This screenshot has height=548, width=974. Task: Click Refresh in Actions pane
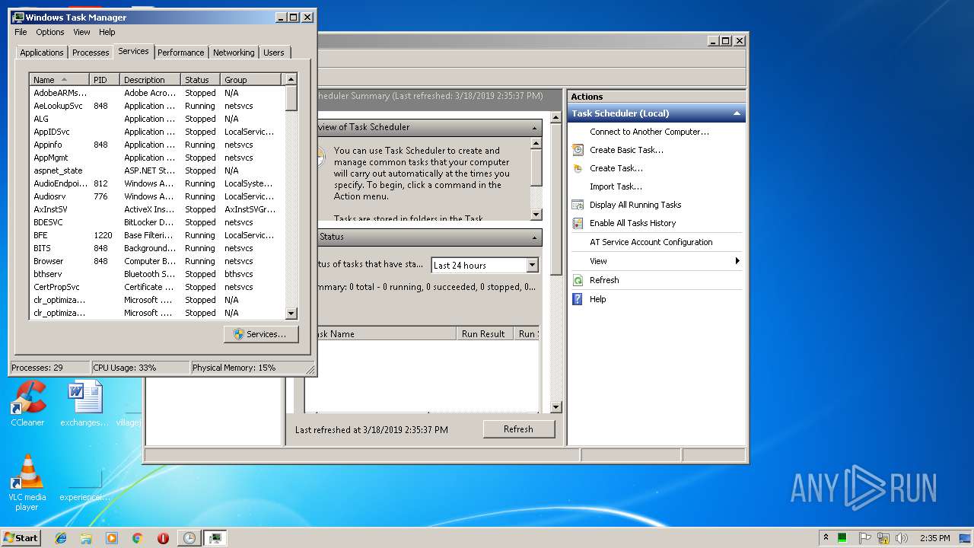[x=604, y=280]
